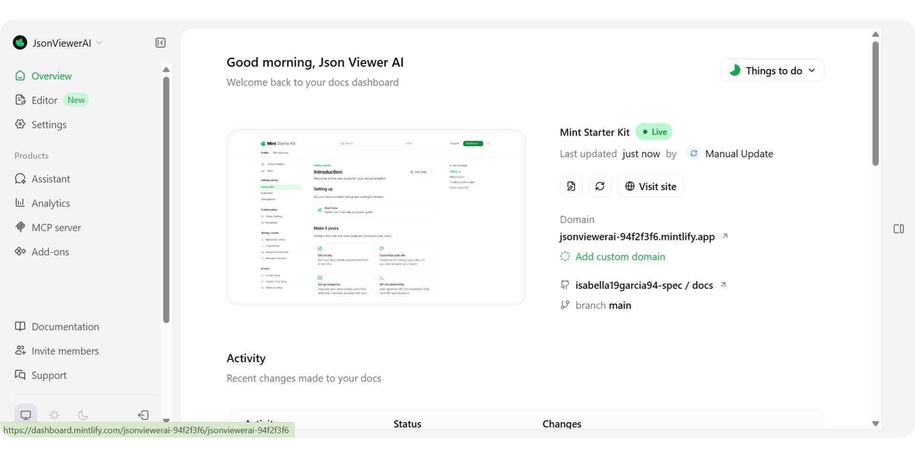The image size is (915, 457).
Task: Trigger a manual update with refresh icon
Action: pyautogui.click(x=600, y=186)
